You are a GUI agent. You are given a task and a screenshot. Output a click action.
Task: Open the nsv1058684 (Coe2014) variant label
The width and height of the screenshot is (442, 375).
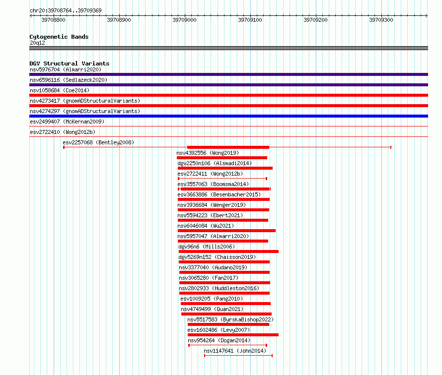tap(60, 90)
